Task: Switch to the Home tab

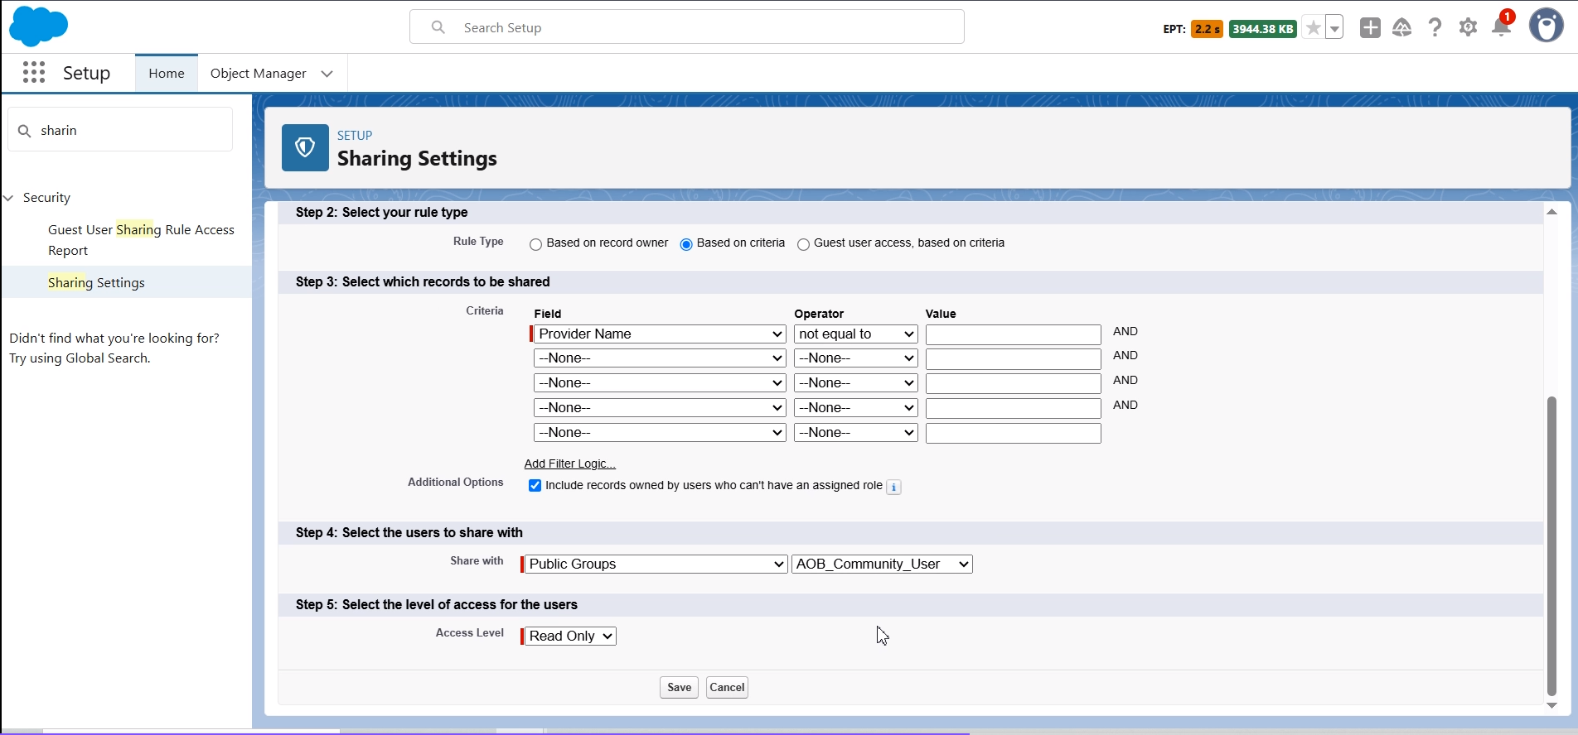Action: (x=167, y=73)
